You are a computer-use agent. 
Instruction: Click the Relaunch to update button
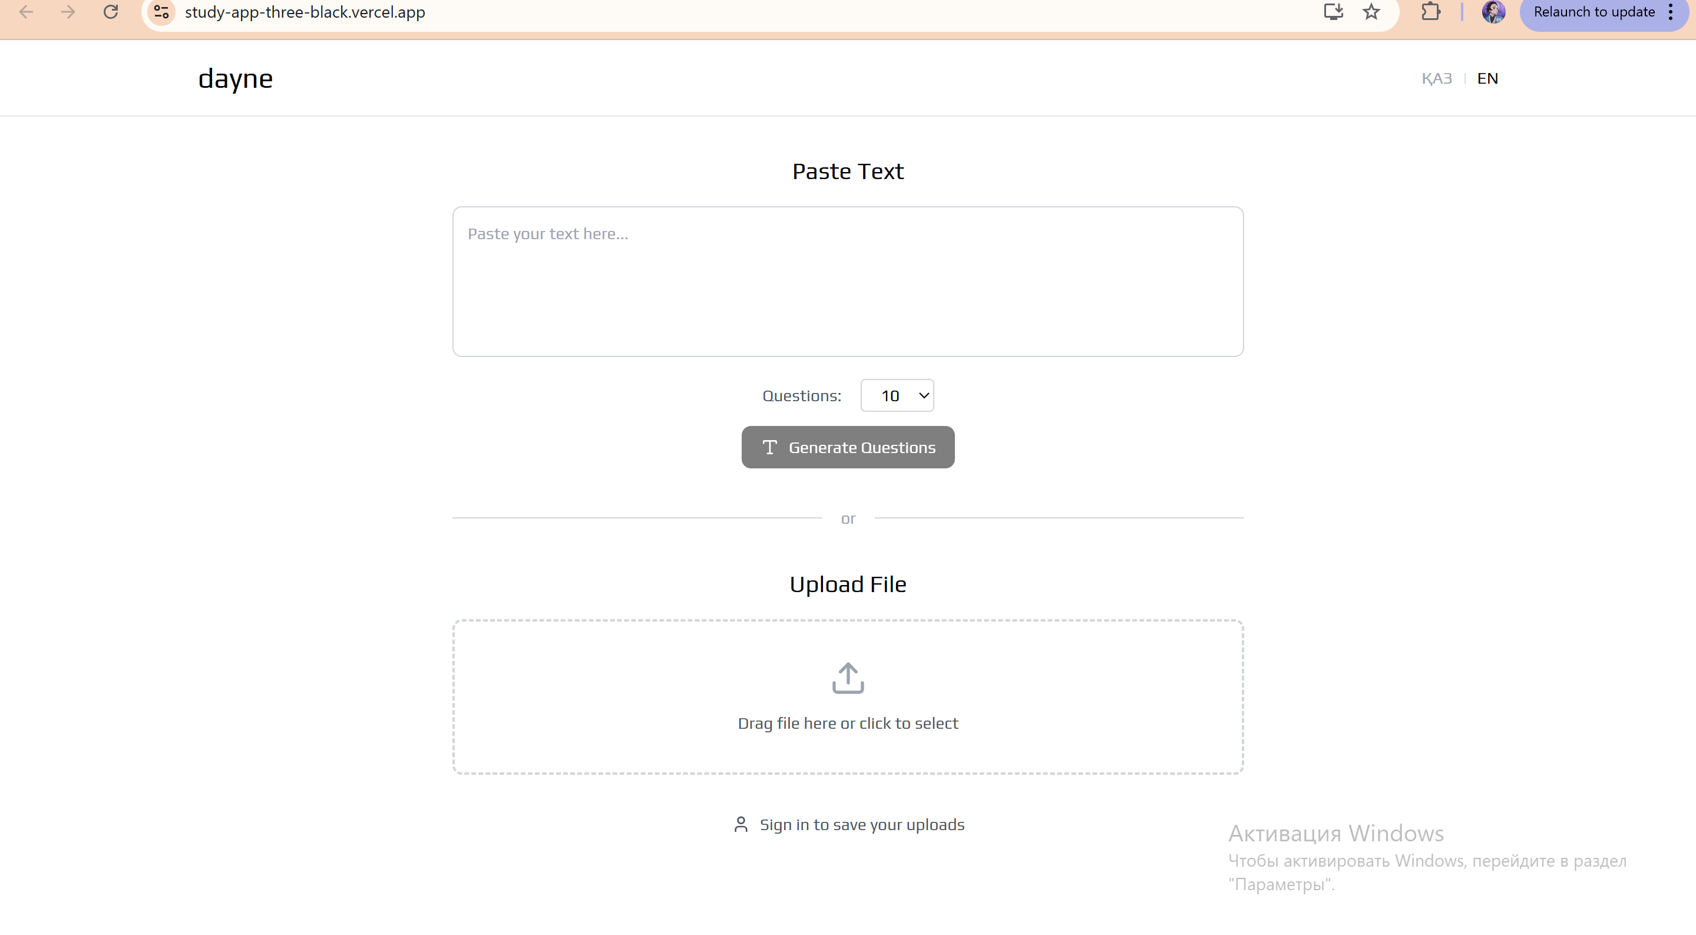click(x=1593, y=12)
